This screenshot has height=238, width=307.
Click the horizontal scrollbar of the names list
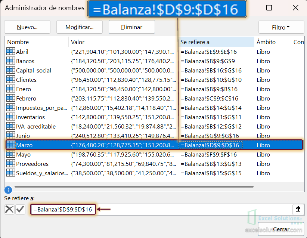click(134, 186)
